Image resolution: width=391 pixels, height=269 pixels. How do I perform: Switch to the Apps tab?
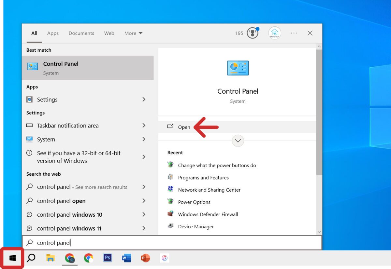coord(53,33)
